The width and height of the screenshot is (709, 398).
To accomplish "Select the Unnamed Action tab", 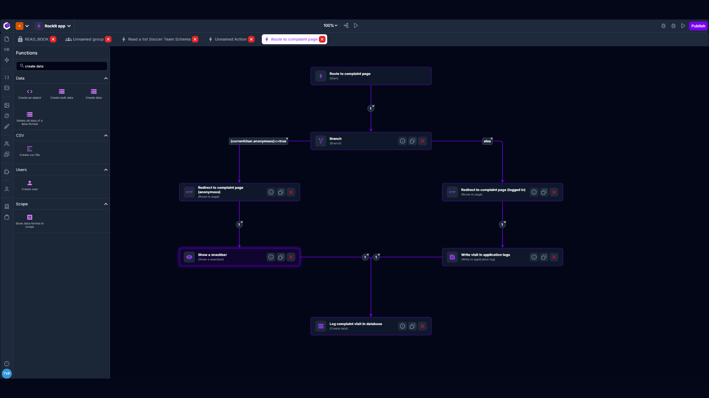I will (x=230, y=39).
